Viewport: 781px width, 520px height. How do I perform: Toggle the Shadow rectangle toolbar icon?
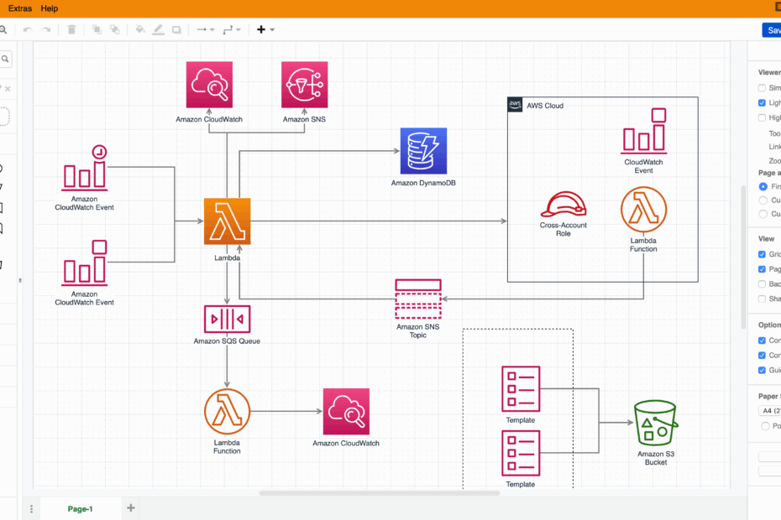(176, 30)
